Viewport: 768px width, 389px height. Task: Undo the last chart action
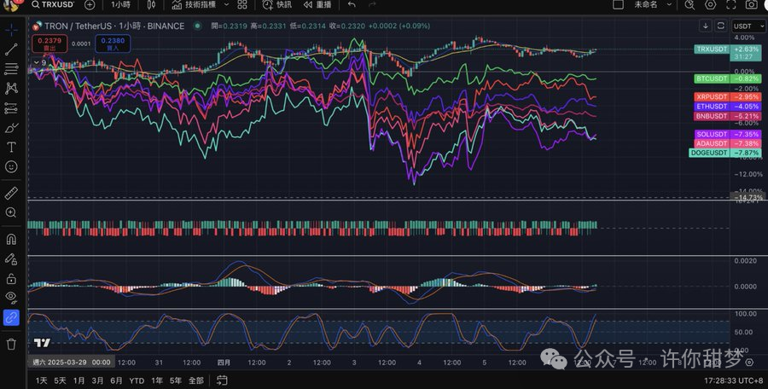[352, 4]
